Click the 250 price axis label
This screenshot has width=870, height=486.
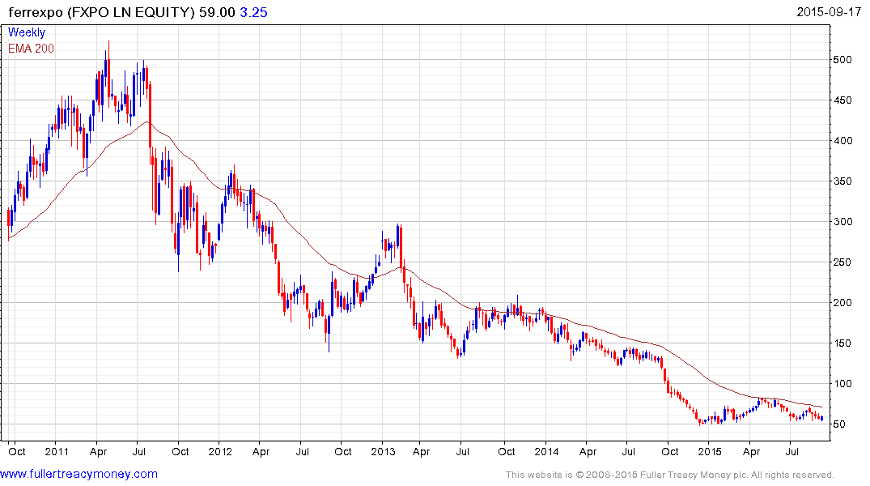point(842,262)
